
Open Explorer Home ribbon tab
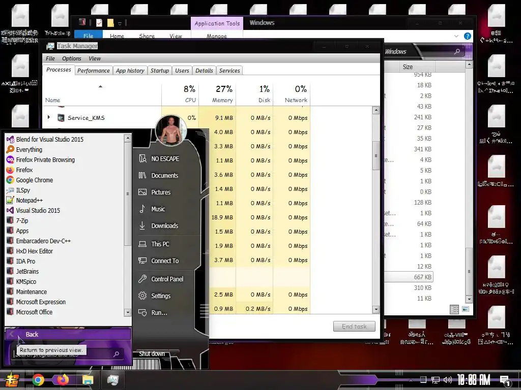[x=117, y=36]
